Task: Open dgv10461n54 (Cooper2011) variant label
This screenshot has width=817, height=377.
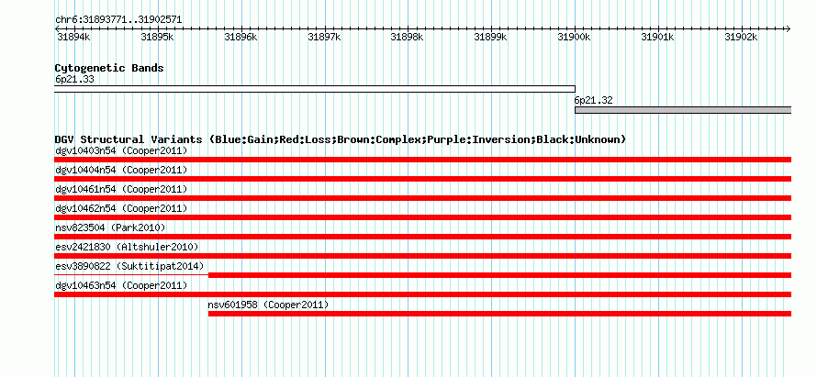Action: click(x=121, y=190)
